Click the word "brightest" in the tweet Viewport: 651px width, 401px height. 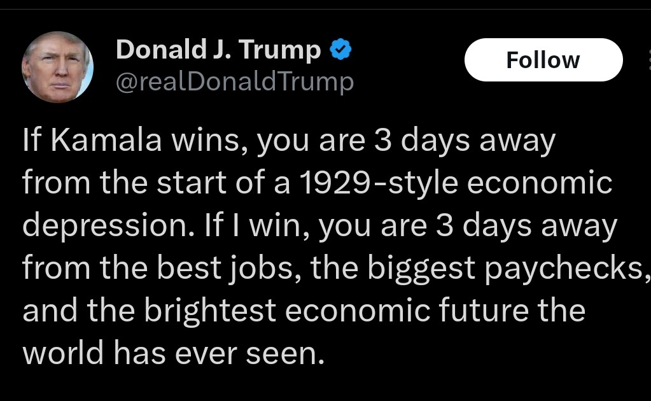pyautogui.click(x=210, y=311)
